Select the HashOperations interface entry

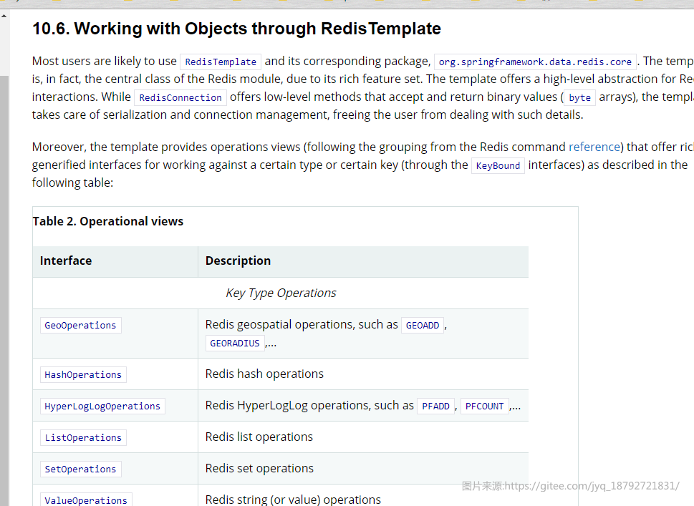[x=83, y=374]
